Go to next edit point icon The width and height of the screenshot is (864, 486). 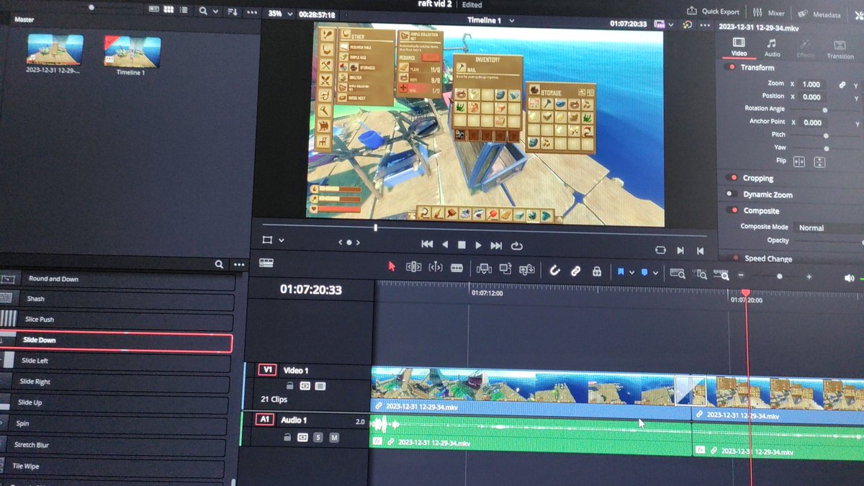coord(680,251)
